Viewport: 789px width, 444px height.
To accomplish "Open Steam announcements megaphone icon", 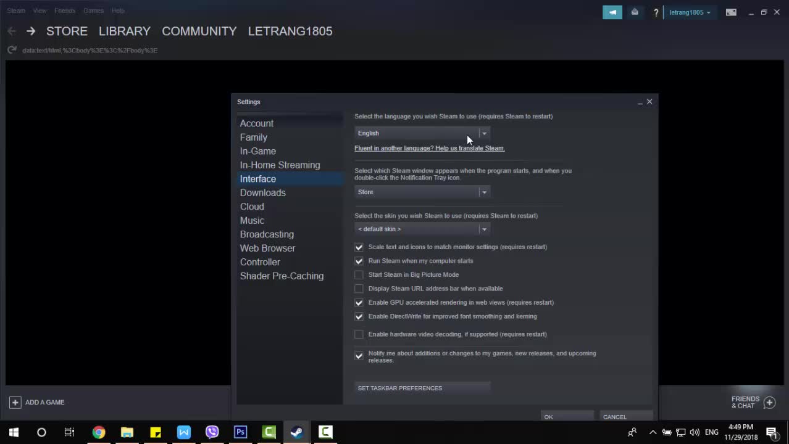I will tap(612, 12).
